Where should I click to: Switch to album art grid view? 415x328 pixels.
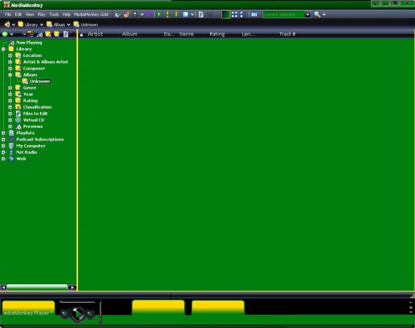234,15
